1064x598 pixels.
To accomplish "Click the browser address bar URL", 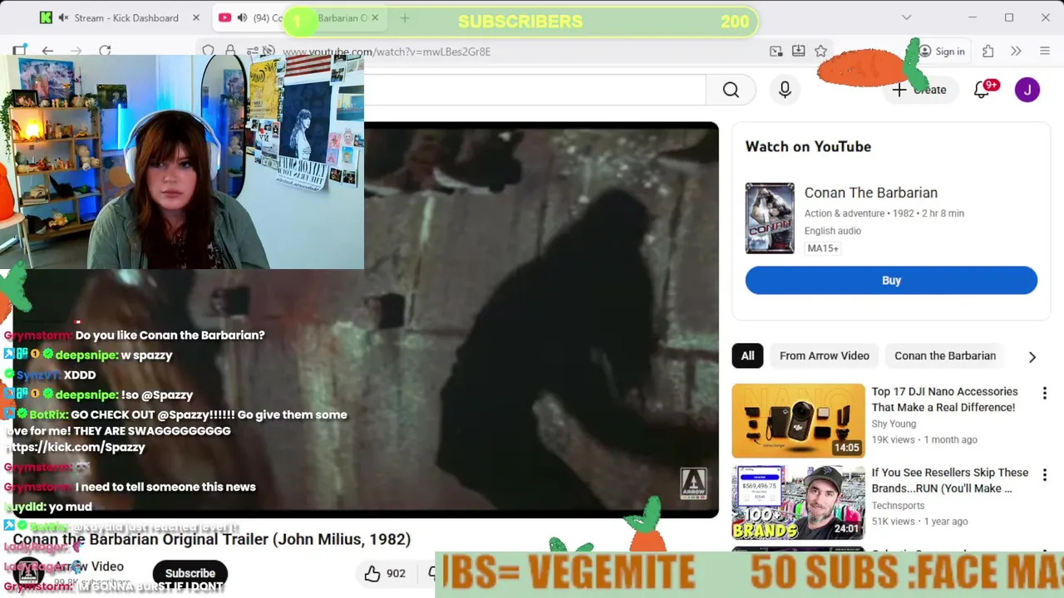I will [x=387, y=51].
